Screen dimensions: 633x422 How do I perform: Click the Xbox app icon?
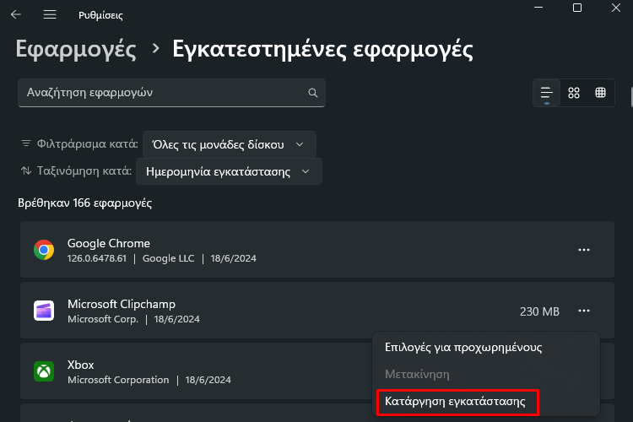click(x=44, y=371)
